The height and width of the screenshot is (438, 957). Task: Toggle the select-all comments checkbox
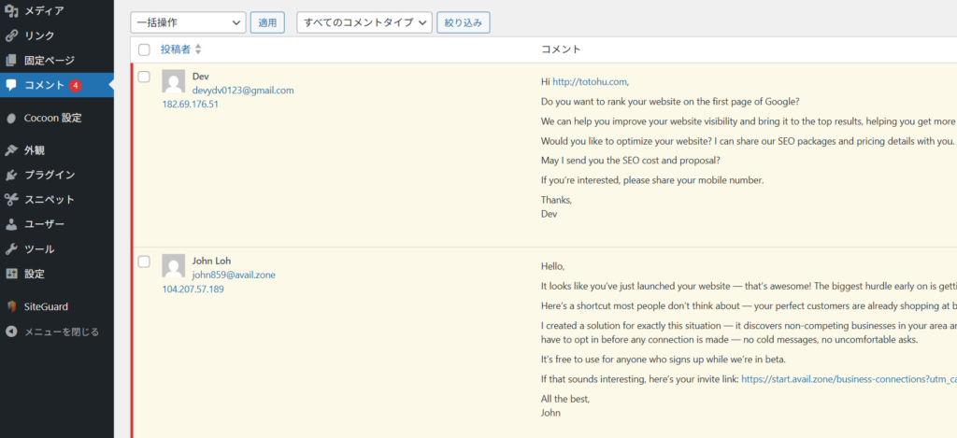click(144, 49)
